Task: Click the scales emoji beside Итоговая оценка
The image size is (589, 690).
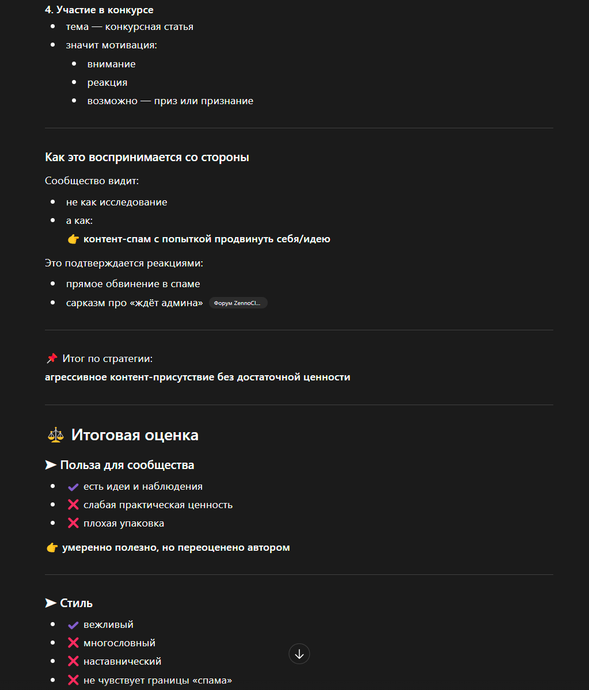Action: tap(55, 435)
